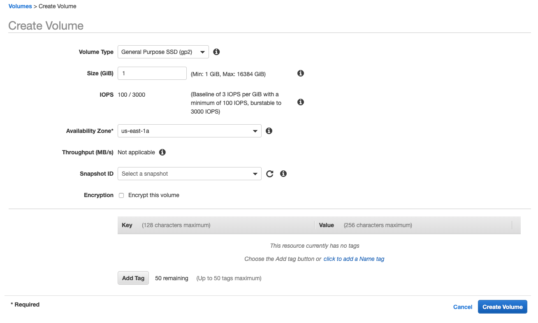Expand the Availability Zone dropdown
Image resolution: width=538 pixels, height=323 pixels.
(189, 131)
